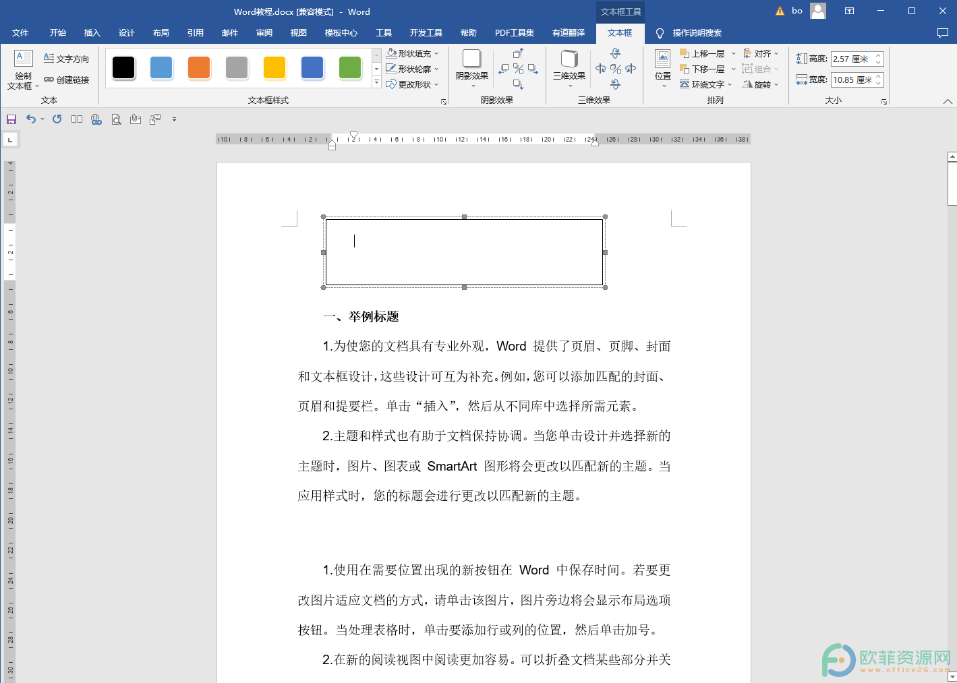The width and height of the screenshot is (957, 683).
Task: Switch to the PDF工具集 tab
Action: pyautogui.click(x=515, y=32)
